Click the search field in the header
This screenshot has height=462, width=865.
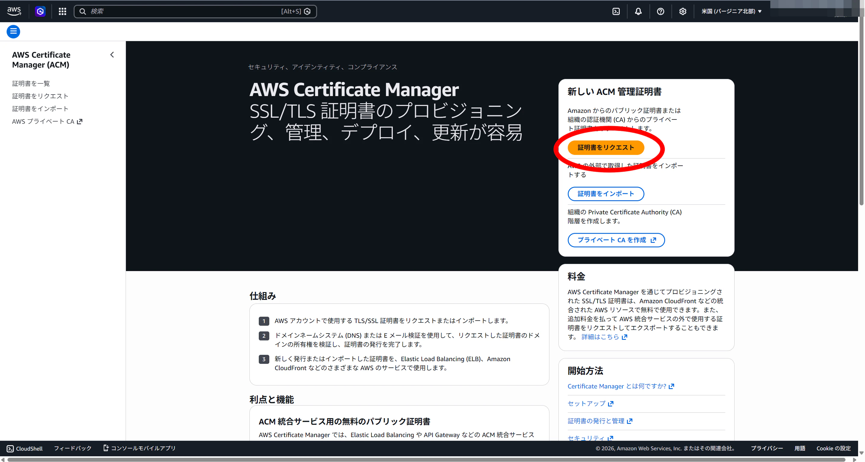coord(195,11)
